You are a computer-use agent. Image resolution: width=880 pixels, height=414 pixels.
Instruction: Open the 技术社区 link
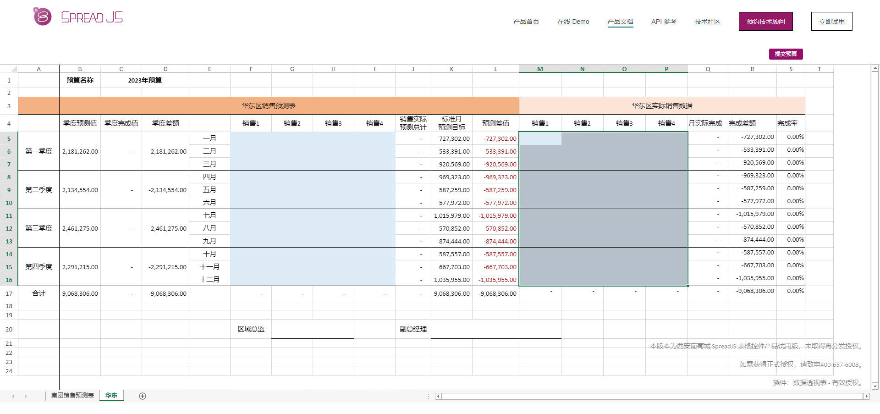click(x=707, y=22)
